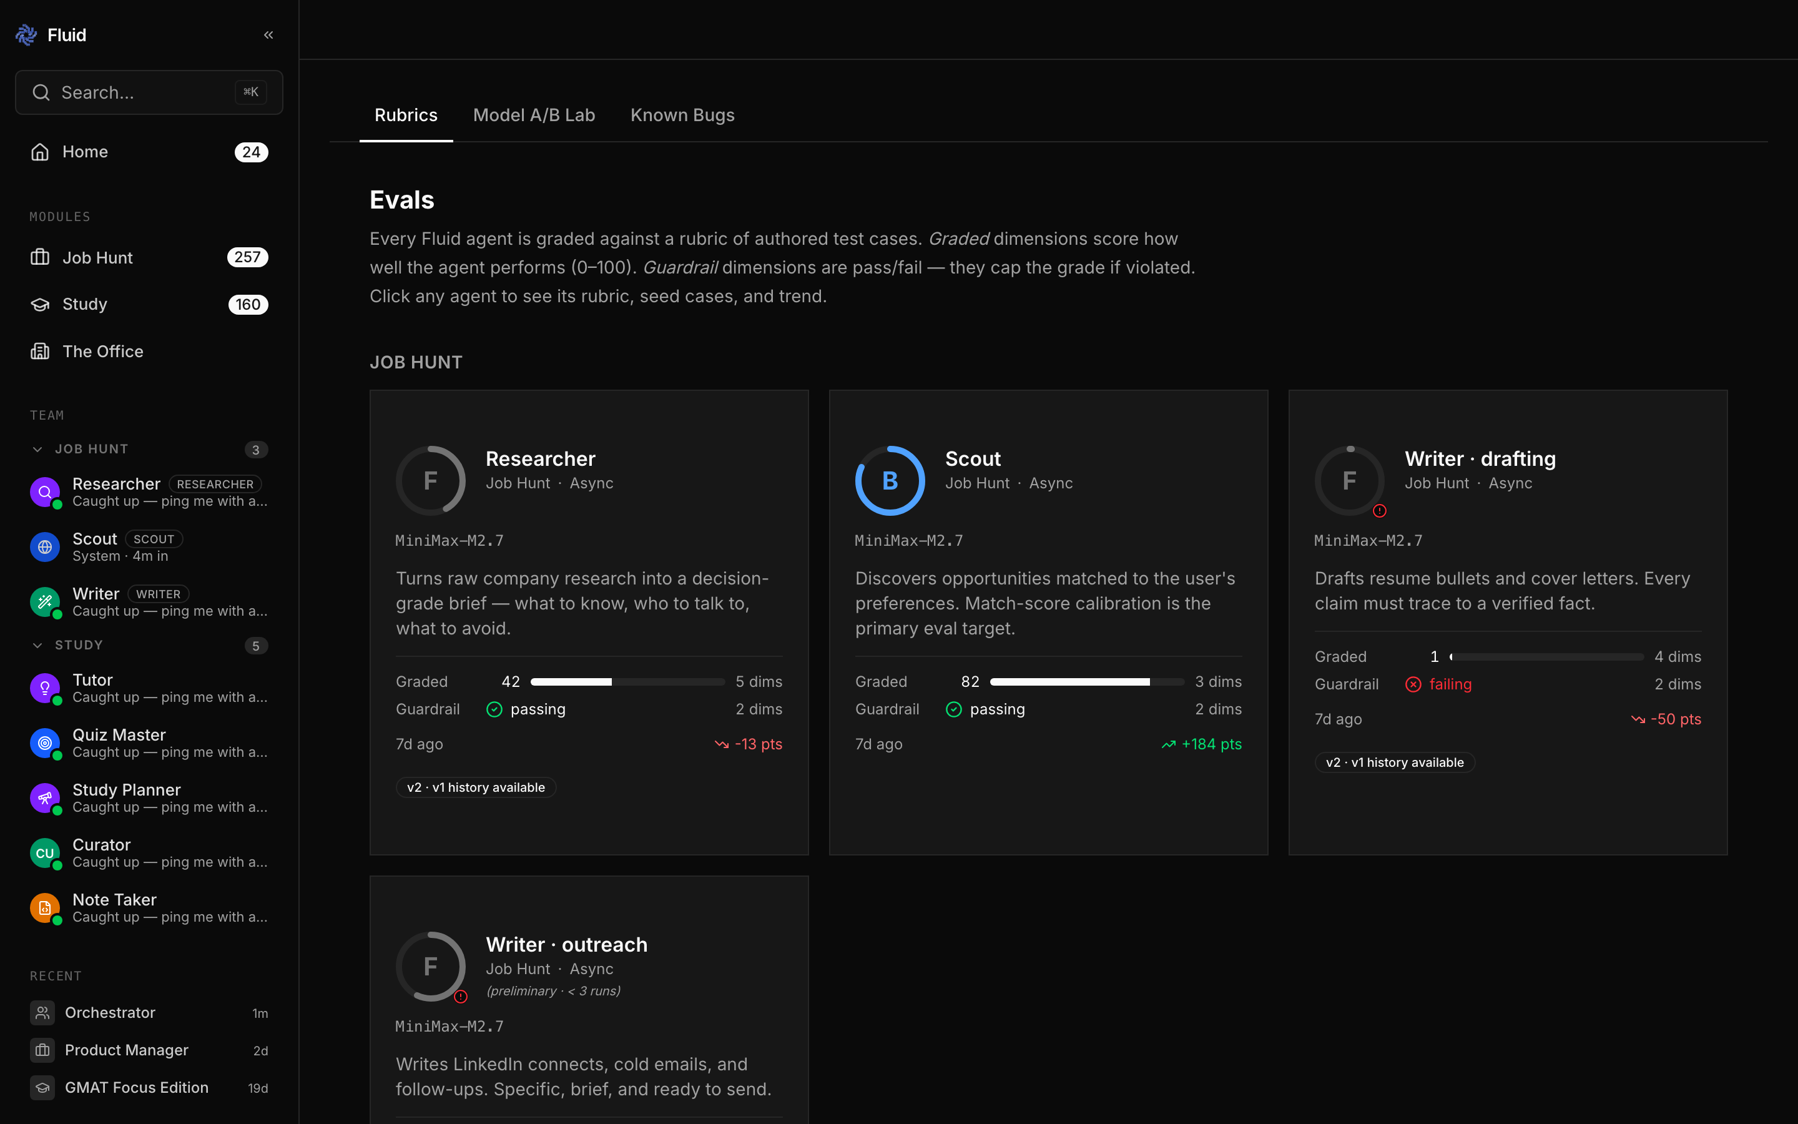The height and width of the screenshot is (1124, 1798).
Task: Select Study Planner in team list
Action: point(149,797)
